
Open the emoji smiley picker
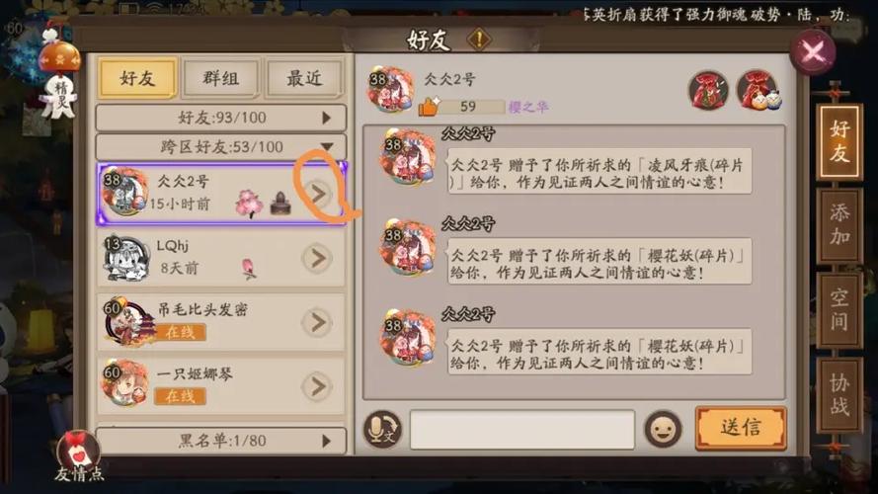click(x=664, y=430)
